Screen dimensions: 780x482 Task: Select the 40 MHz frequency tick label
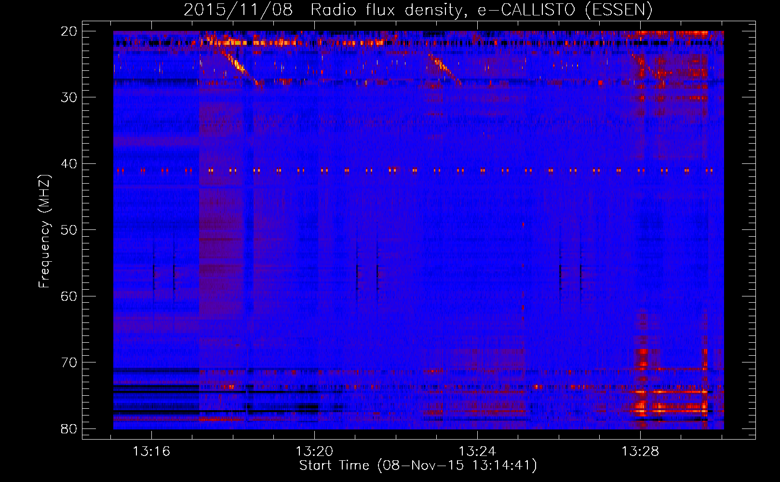(x=69, y=164)
